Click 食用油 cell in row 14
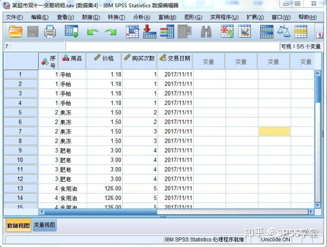The width and height of the screenshot is (327, 247). (73, 198)
